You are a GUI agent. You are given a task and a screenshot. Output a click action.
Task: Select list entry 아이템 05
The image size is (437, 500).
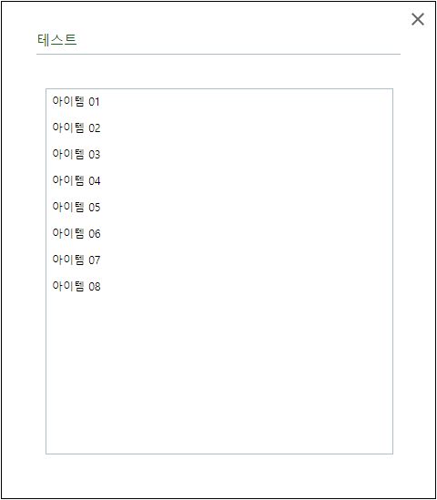tap(219, 208)
